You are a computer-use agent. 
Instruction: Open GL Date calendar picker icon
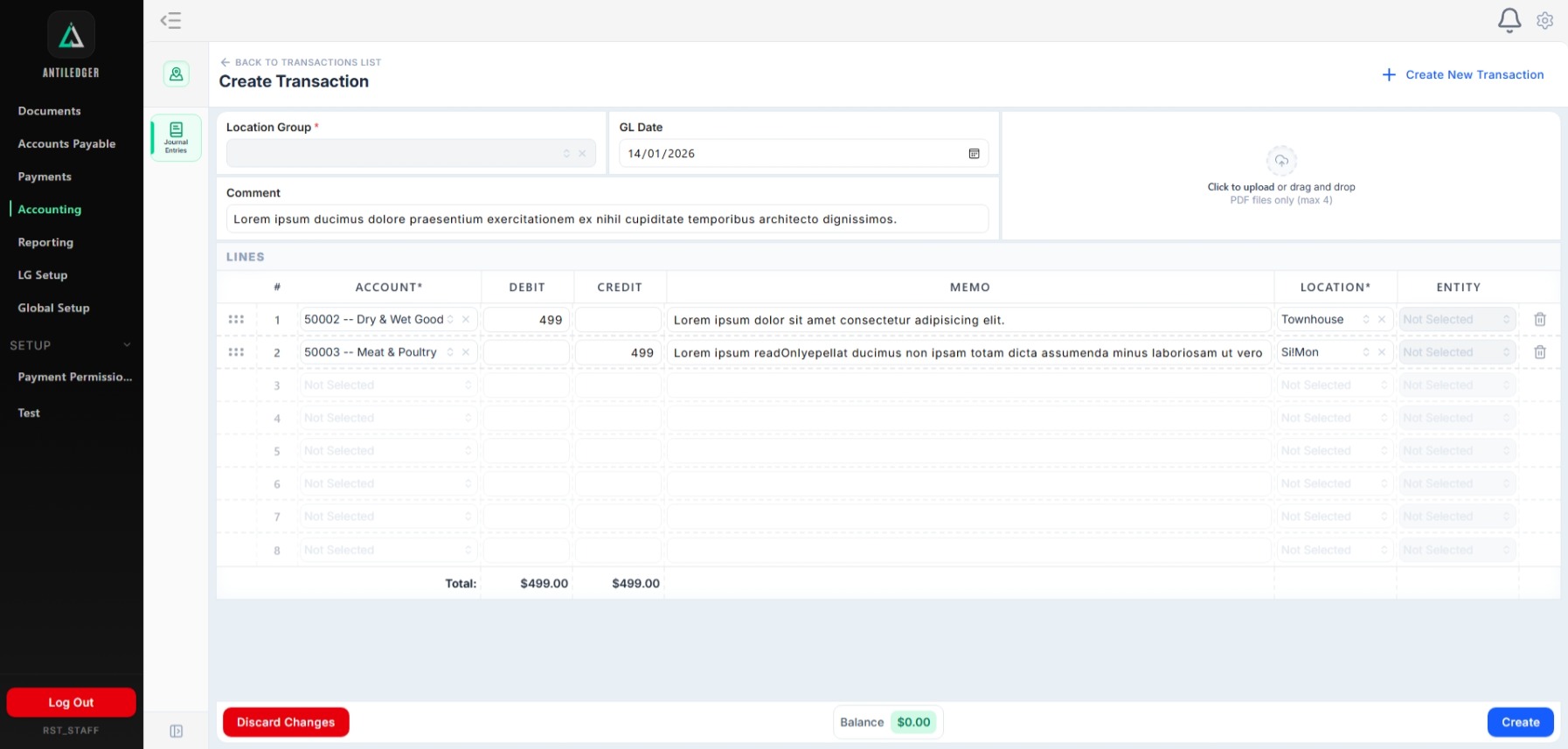974,154
